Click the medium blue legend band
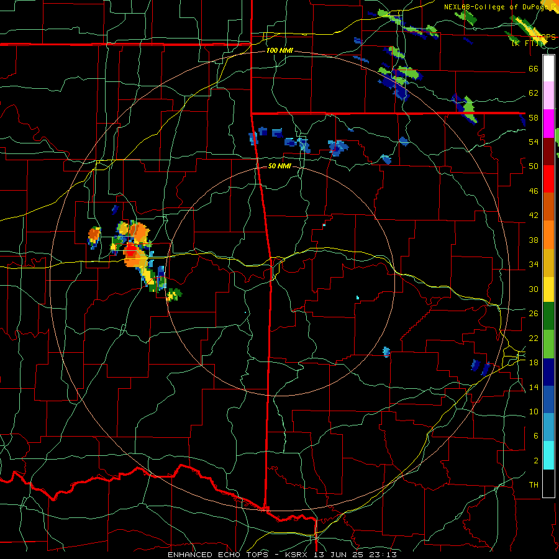 (x=548, y=399)
